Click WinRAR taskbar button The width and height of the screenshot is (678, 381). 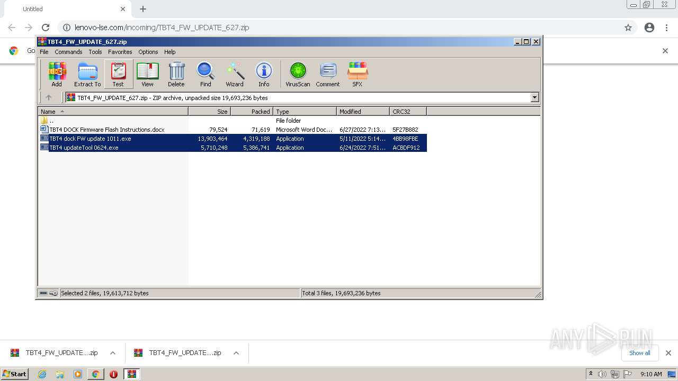[131, 374]
